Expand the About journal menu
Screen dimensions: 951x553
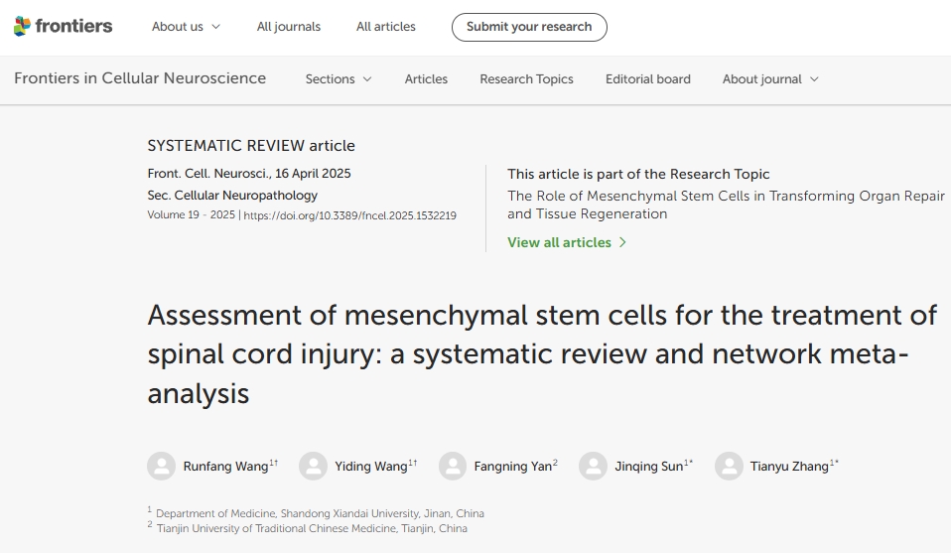(770, 79)
